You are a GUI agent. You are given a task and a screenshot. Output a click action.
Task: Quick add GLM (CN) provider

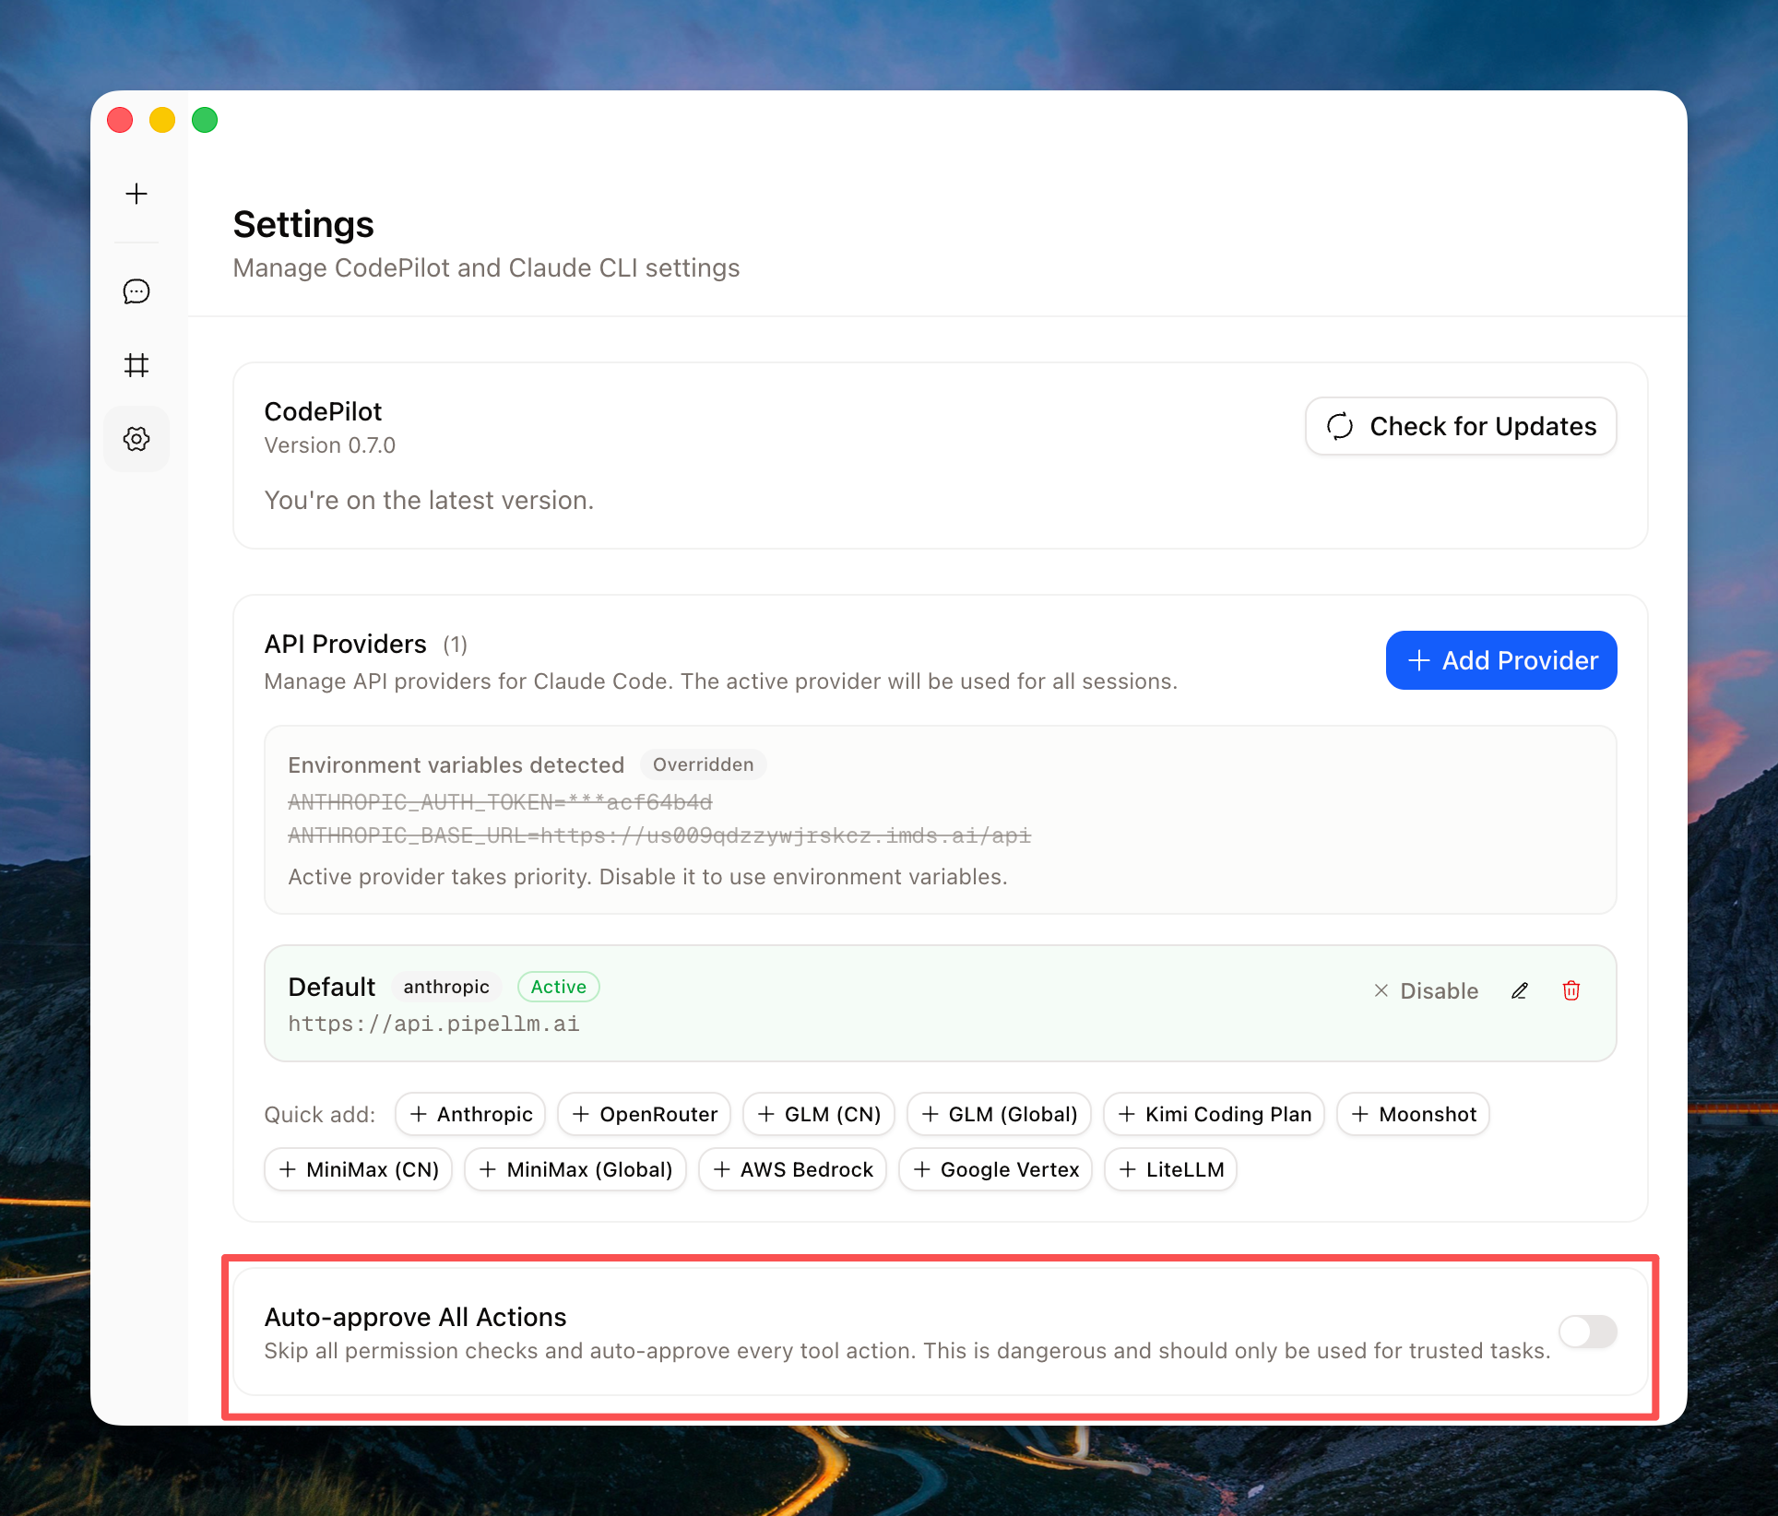pyautogui.click(x=819, y=1114)
